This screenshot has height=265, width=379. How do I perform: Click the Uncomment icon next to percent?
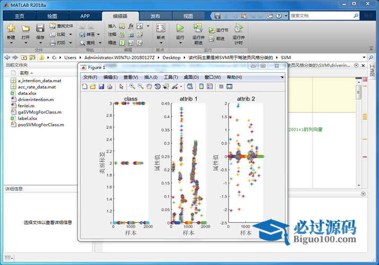click(131, 34)
